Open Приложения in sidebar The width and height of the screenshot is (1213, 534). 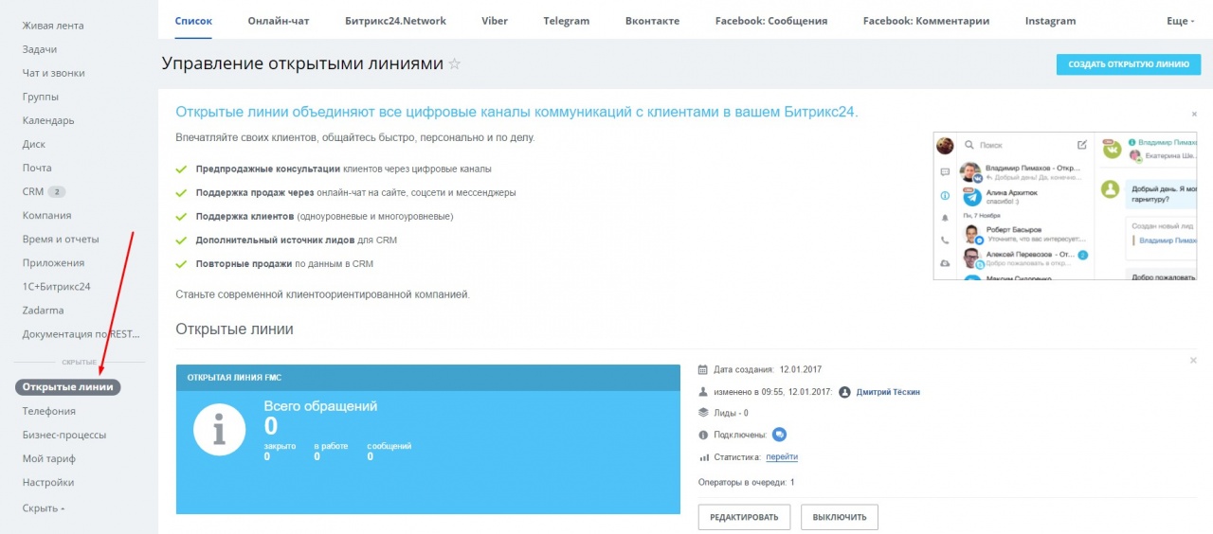pyautogui.click(x=53, y=262)
